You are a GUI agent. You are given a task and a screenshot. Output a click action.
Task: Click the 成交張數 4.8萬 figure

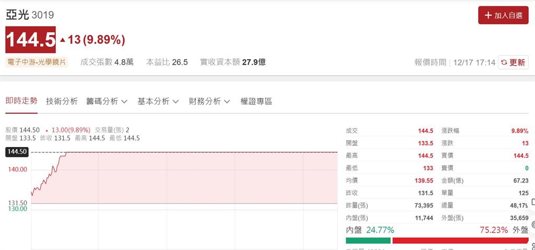pyautogui.click(x=107, y=62)
